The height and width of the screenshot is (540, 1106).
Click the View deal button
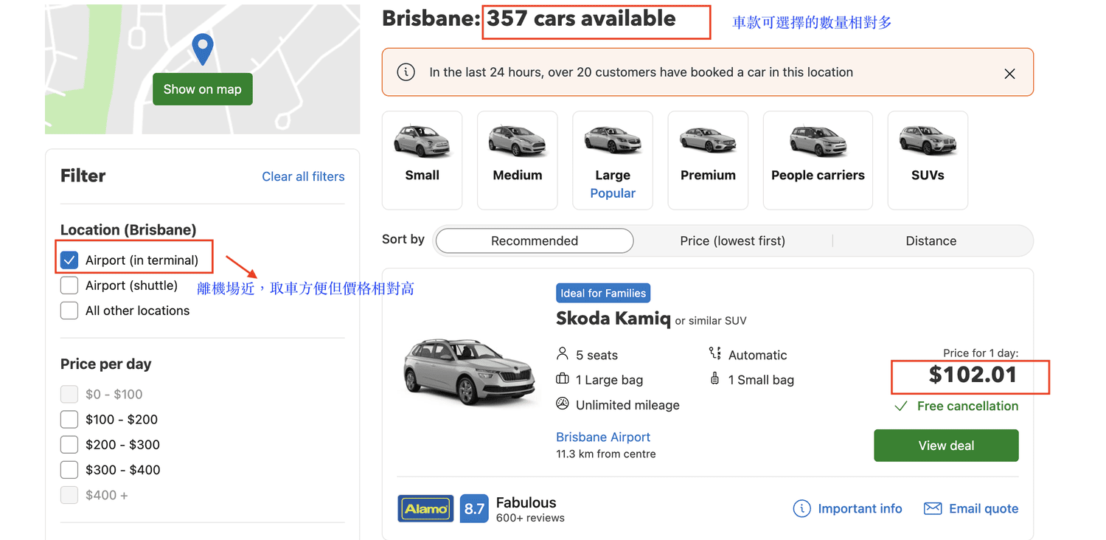(x=946, y=446)
